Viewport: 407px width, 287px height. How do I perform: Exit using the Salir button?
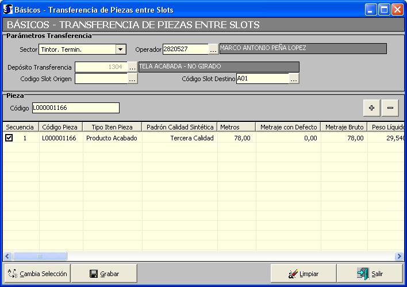(x=370, y=274)
